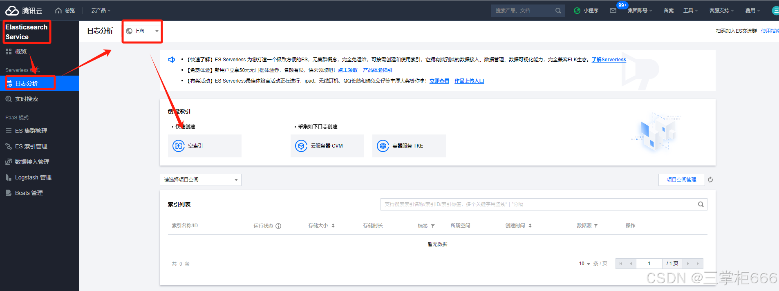The image size is (779, 291).
Task: Click the 标签 column filter icon
Action: point(433,226)
